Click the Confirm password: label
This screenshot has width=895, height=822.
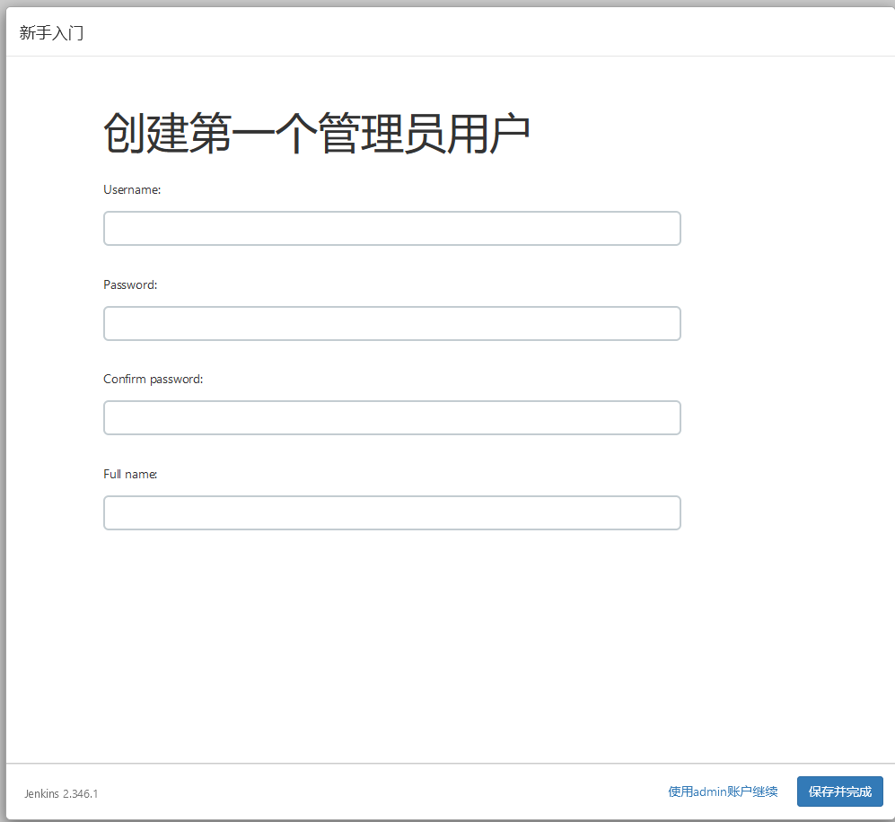pyautogui.click(x=153, y=380)
